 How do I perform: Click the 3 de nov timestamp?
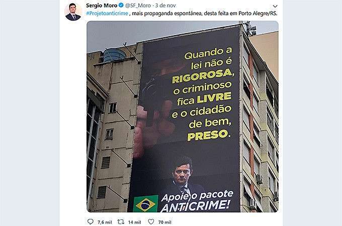165,5
